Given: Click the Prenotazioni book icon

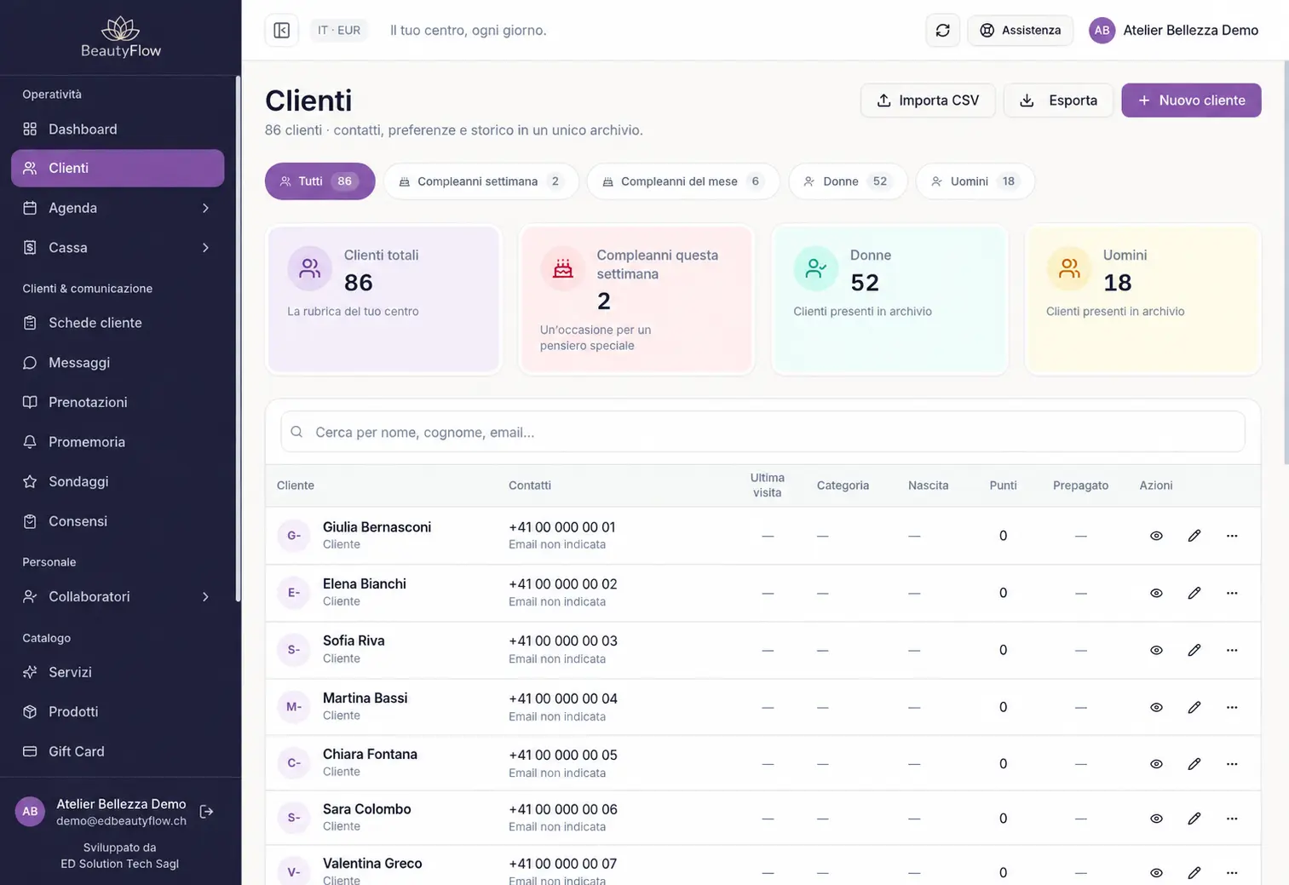Looking at the screenshot, I should (30, 402).
